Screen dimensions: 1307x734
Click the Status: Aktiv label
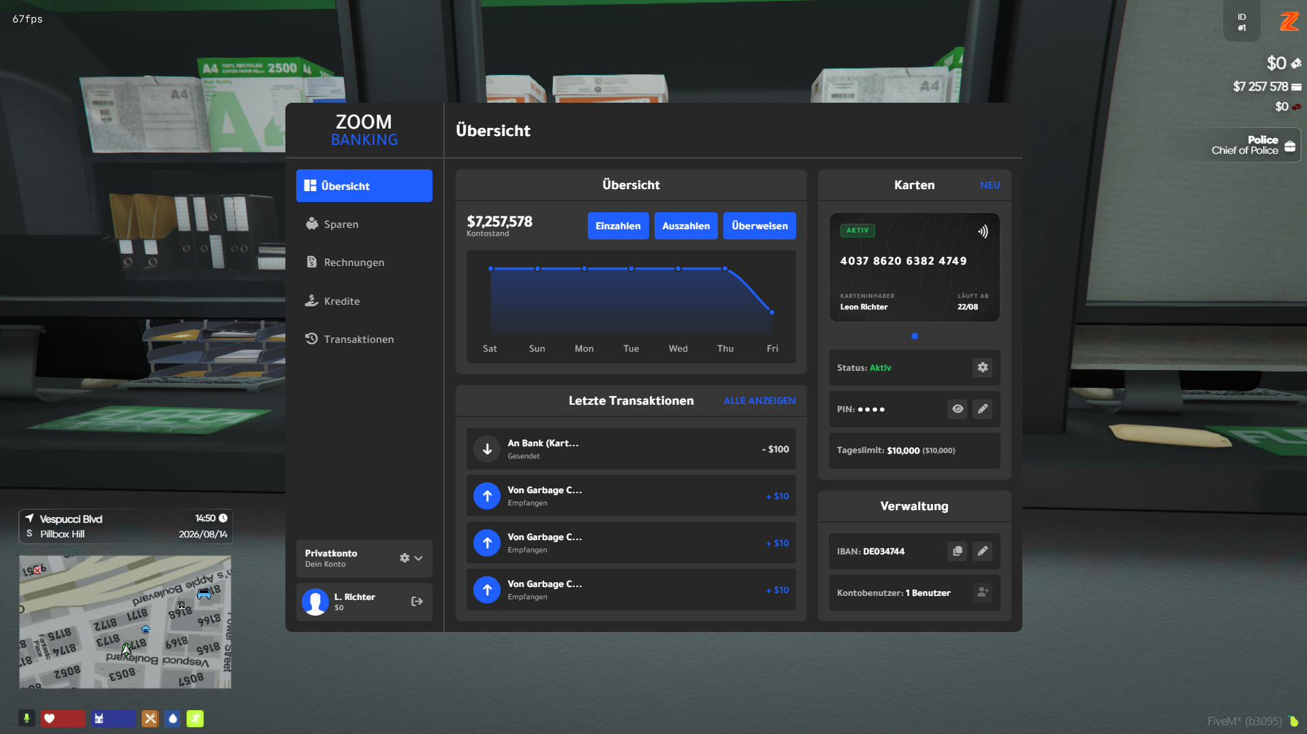point(864,367)
